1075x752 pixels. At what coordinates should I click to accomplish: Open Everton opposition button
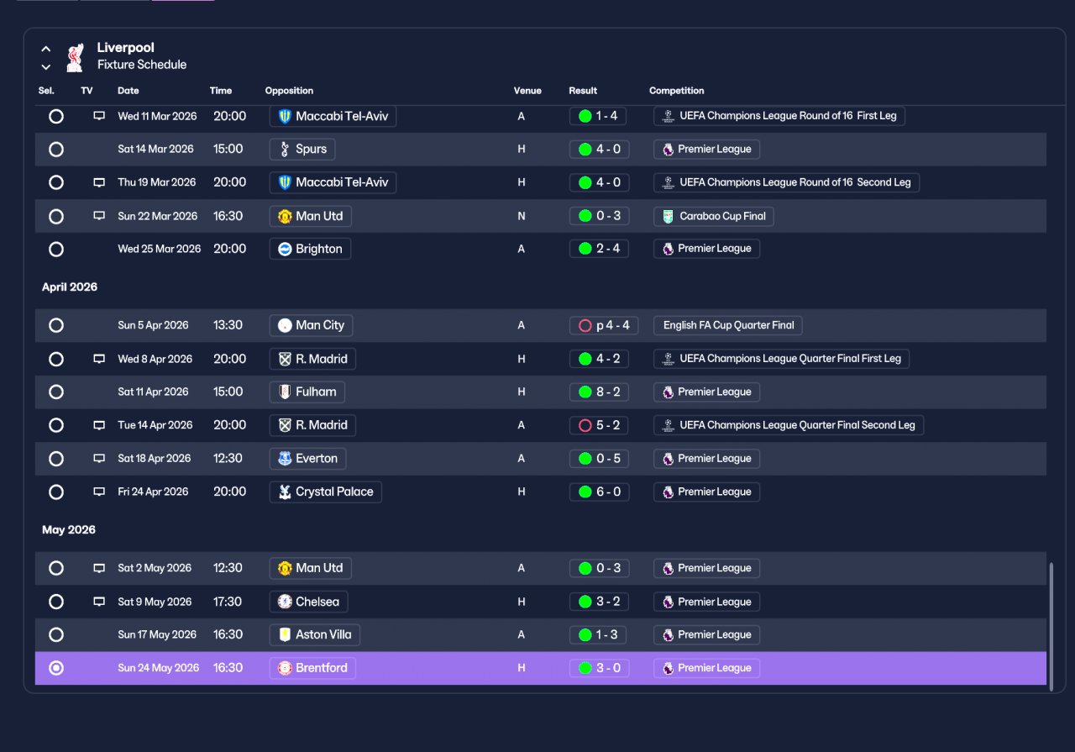click(x=308, y=459)
